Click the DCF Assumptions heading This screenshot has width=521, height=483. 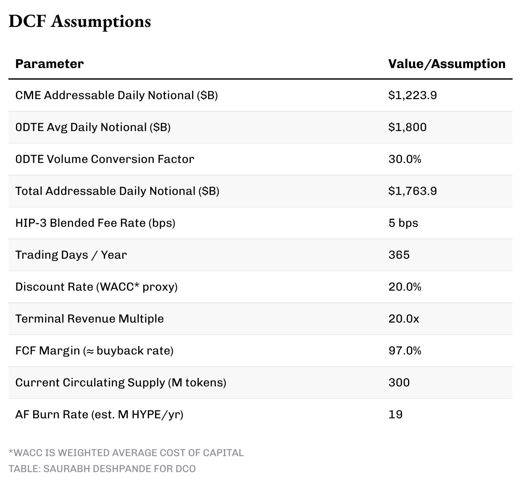pos(80,21)
